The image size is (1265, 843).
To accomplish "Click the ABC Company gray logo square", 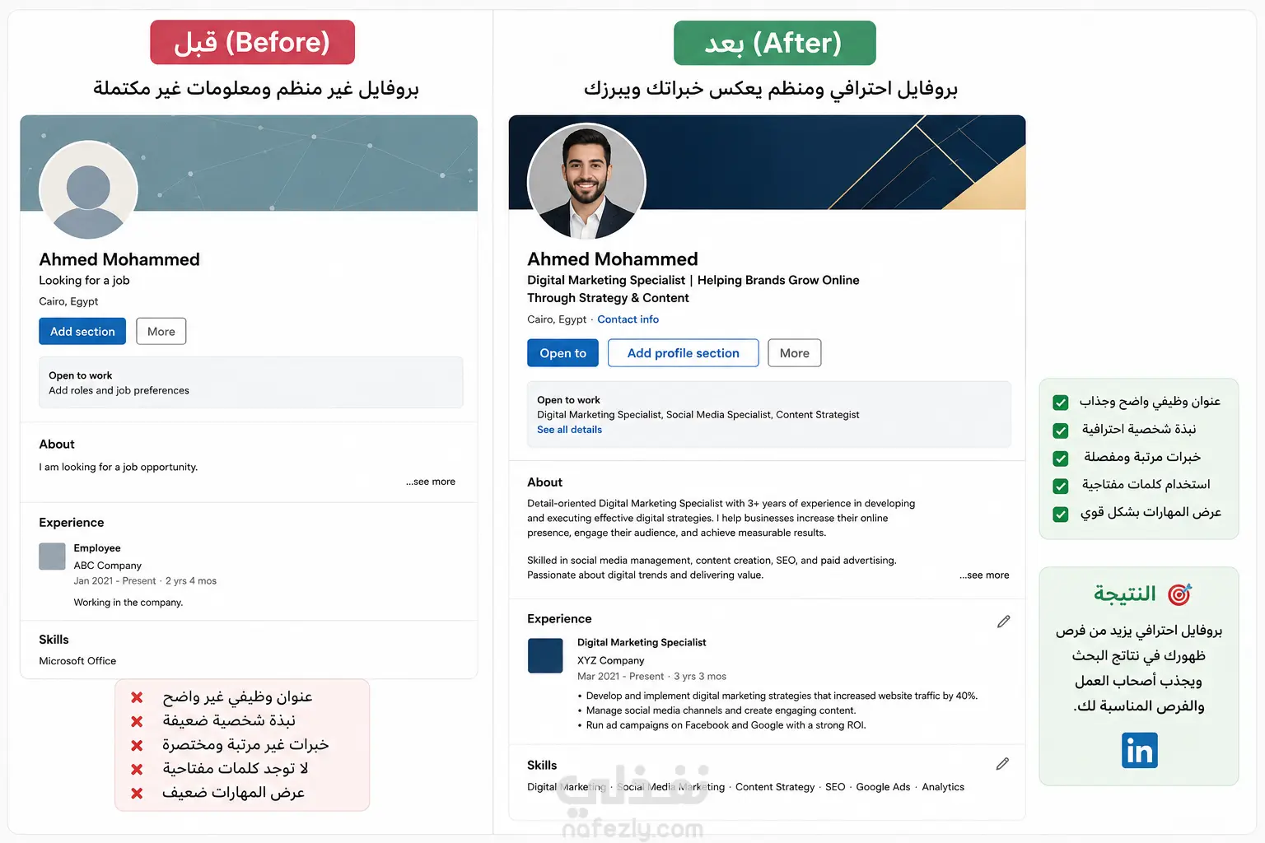I will (52, 557).
